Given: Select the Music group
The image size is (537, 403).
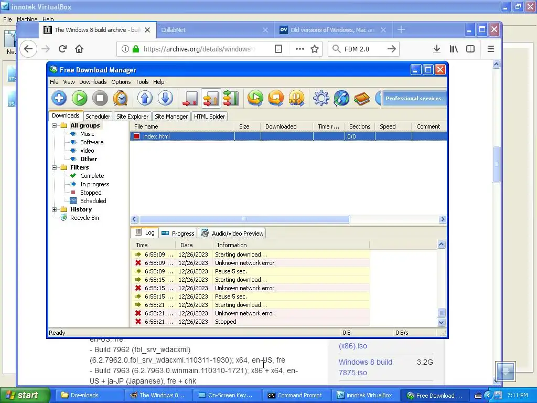Looking at the screenshot, I should point(87,134).
